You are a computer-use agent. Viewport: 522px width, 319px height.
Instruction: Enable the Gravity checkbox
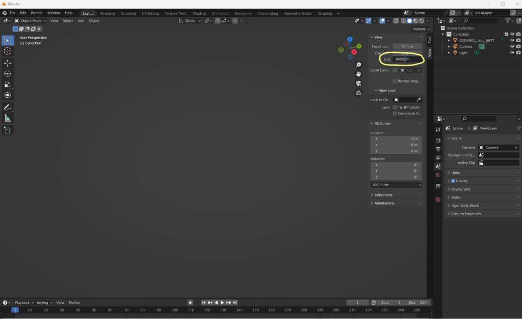tap(453, 181)
